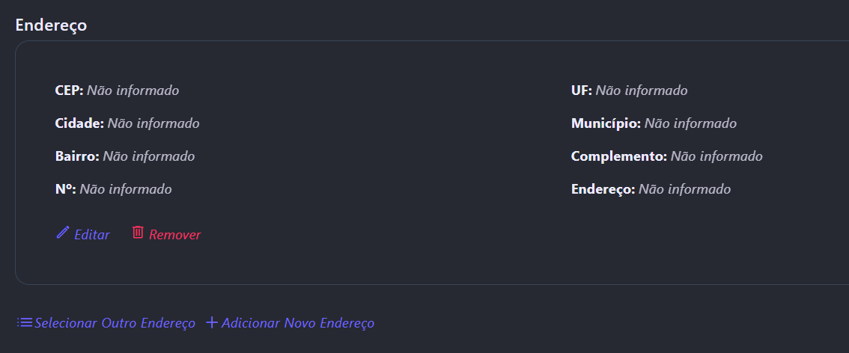Select the Cidade label
Screen dimensions: 849x353
[79, 123]
